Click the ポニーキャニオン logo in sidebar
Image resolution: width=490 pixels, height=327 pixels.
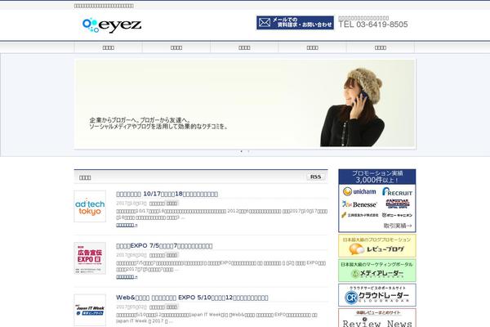click(x=397, y=215)
